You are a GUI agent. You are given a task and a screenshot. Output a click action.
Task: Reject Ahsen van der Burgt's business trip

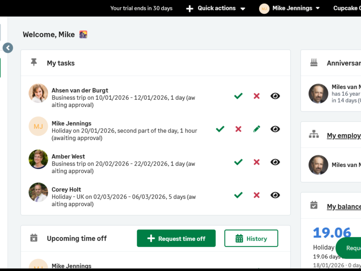point(256,96)
